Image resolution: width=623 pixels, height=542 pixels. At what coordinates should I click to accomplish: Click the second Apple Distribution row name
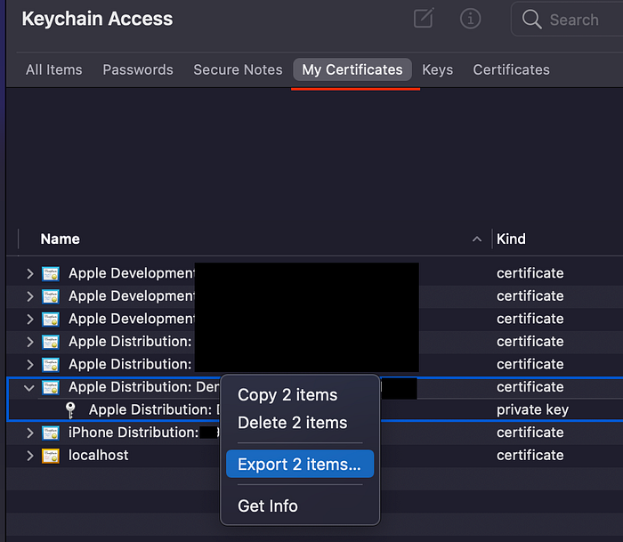click(x=130, y=364)
